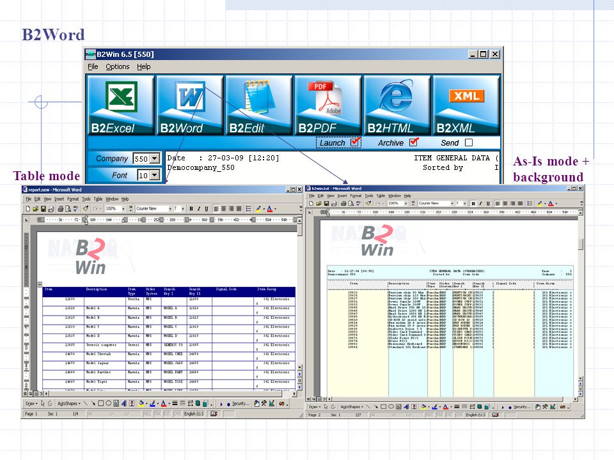The image size is (614, 460).
Task: Enable the Send checkbox
Action: pyautogui.click(x=469, y=142)
